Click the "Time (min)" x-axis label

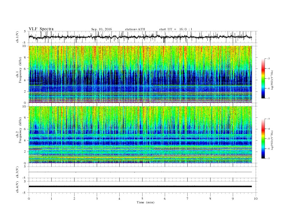click(x=145, y=202)
